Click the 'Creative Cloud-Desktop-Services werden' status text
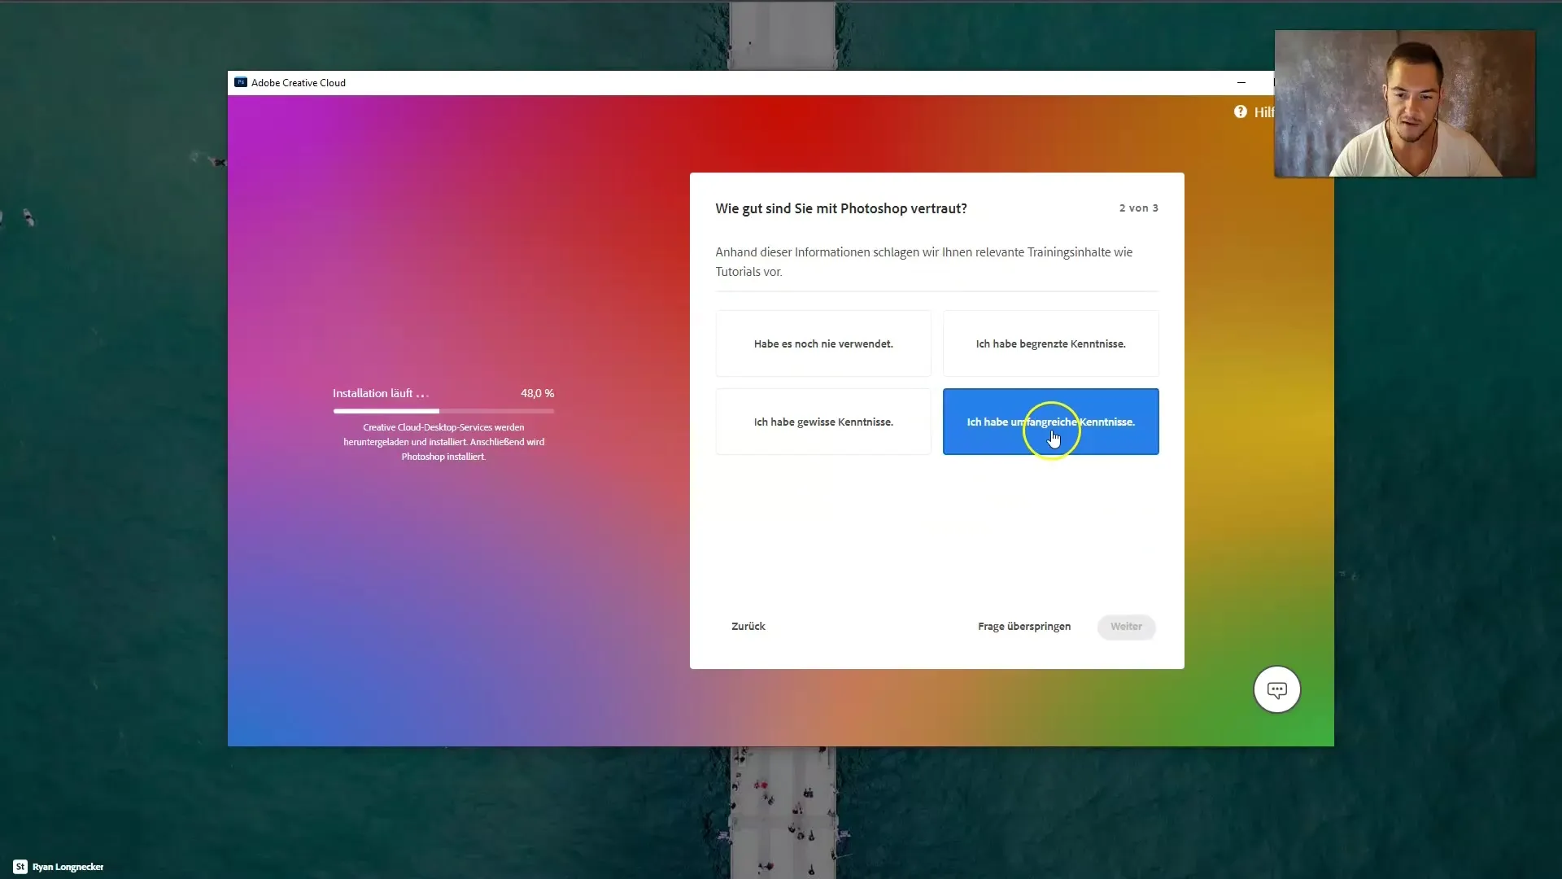This screenshot has height=879, width=1562. [x=443, y=427]
